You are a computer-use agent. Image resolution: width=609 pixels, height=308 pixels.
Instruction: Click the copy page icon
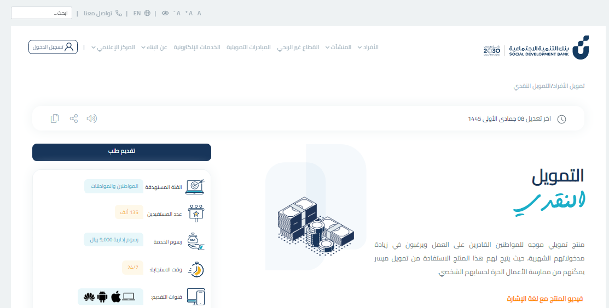tap(55, 119)
